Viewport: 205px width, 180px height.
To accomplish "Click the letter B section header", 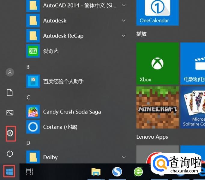I will click(x=28, y=67).
